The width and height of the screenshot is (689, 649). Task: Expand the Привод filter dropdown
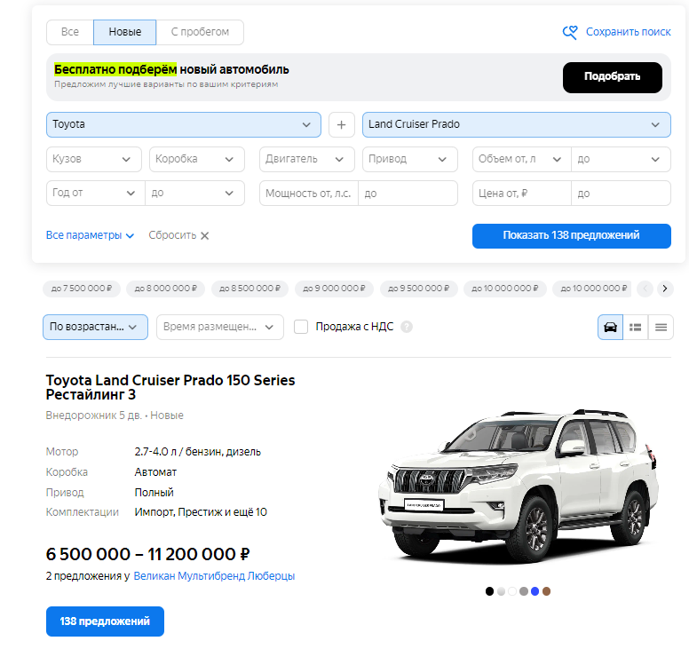[x=410, y=159]
